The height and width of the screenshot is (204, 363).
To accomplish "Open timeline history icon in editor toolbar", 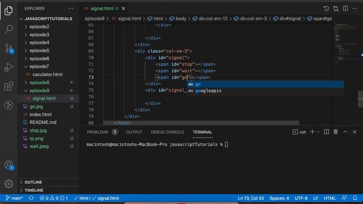I will pos(326,8).
